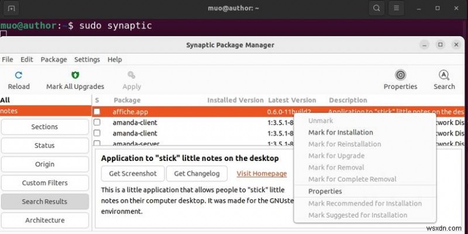Click the Get Changelog button
The image size is (468, 234).
pyautogui.click(x=197, y=174)
